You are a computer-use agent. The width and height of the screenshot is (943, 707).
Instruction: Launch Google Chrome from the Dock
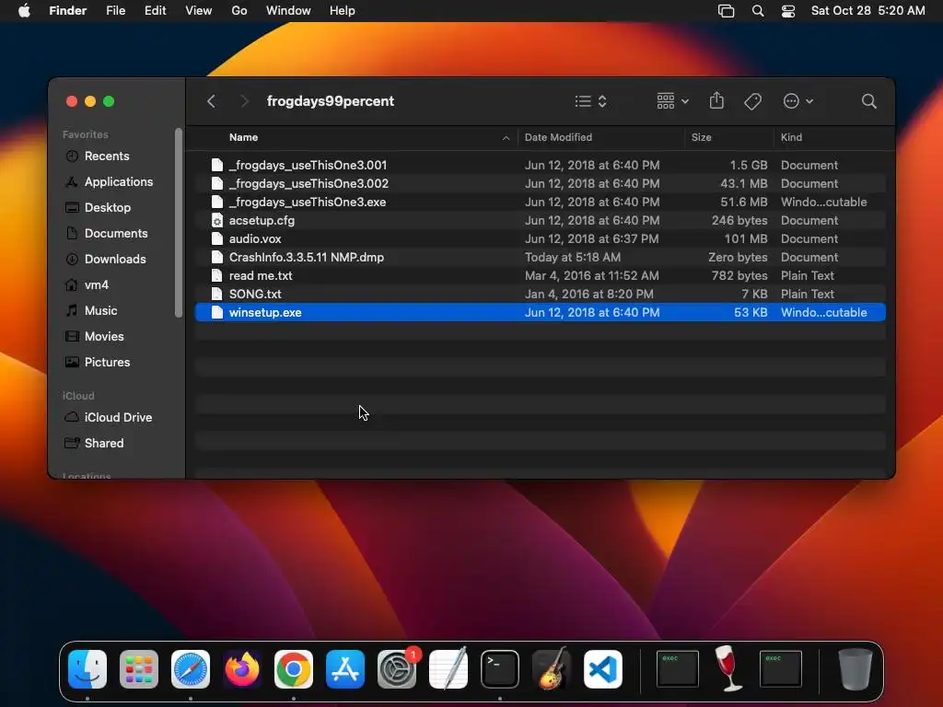[294, 669]
